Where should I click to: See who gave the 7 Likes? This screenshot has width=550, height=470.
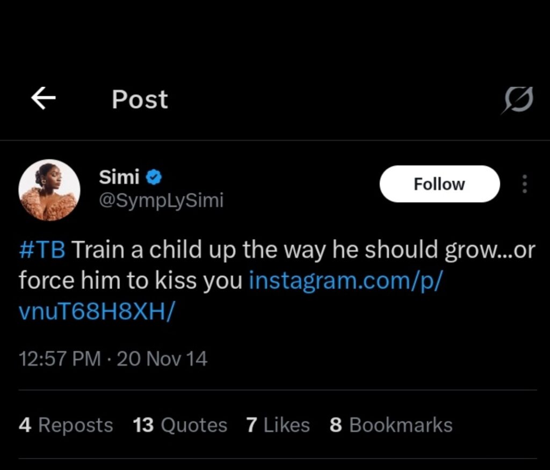coord(278,425)
